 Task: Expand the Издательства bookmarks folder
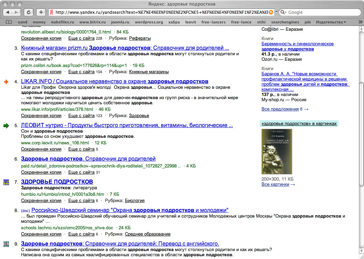click(331, 22)
